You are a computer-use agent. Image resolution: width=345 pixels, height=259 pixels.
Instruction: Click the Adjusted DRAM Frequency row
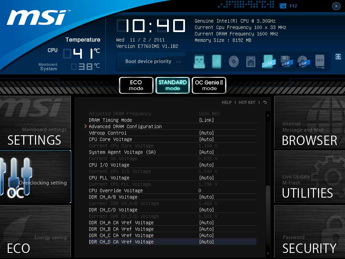172,114
